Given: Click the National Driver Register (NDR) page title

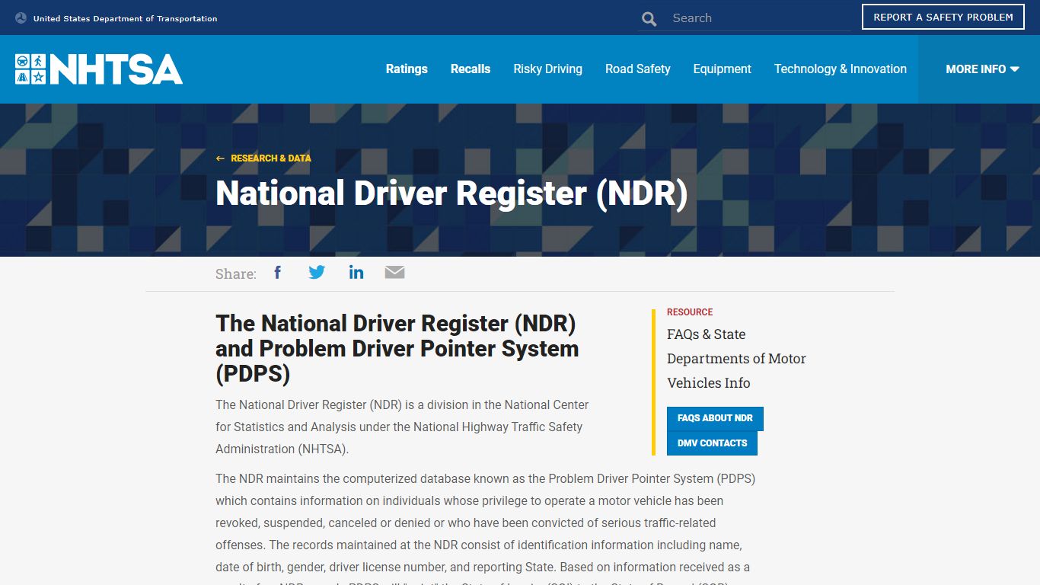Looking at the screenshot, I should [451, 193].
